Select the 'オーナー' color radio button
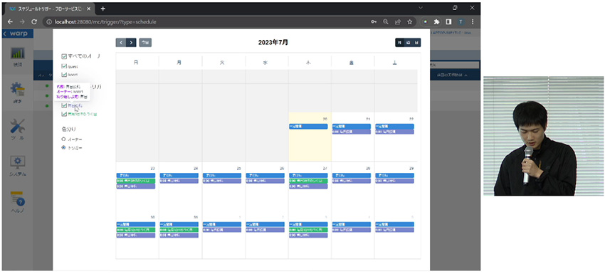This screenshot has height=274, width=605. pyautogui.click(x=63, y=139)
